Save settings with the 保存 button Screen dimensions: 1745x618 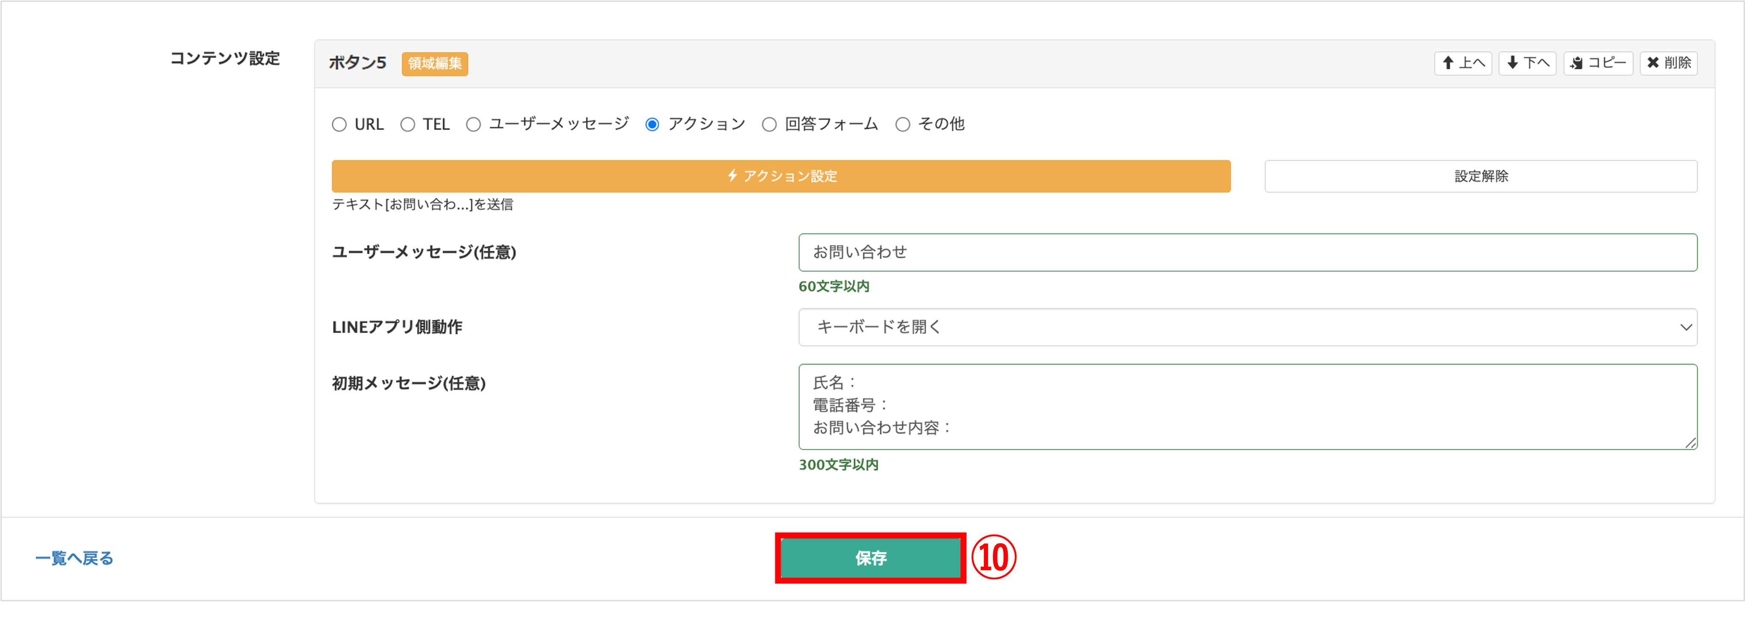pyautogui.click(x=871, y=558)
